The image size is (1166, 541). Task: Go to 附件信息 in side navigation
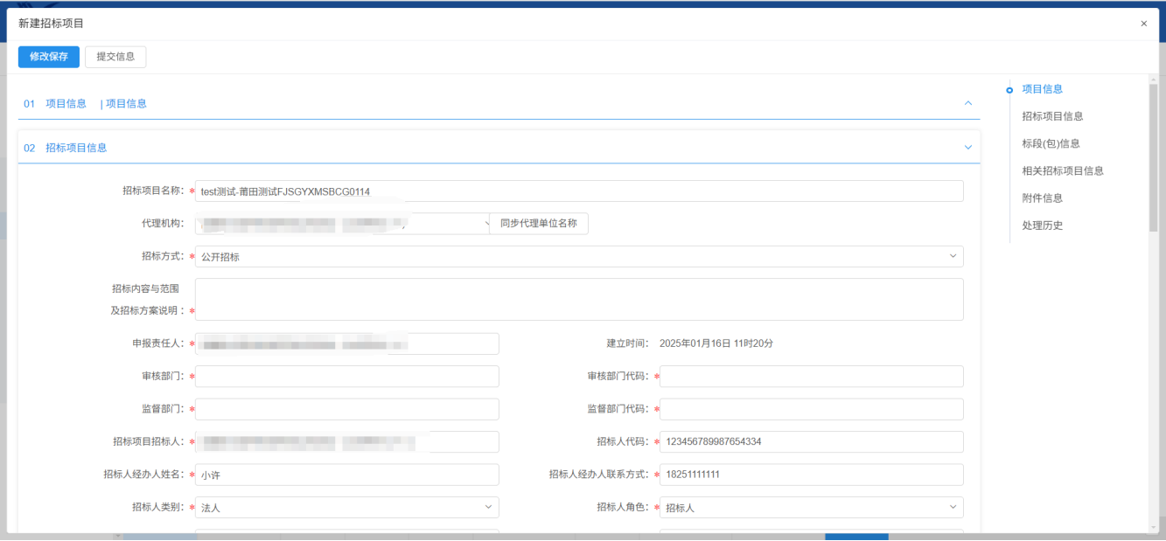click(x=1042, y=198)
